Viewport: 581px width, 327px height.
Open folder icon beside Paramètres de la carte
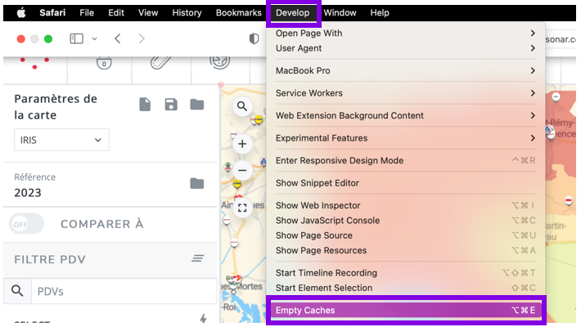196,105
